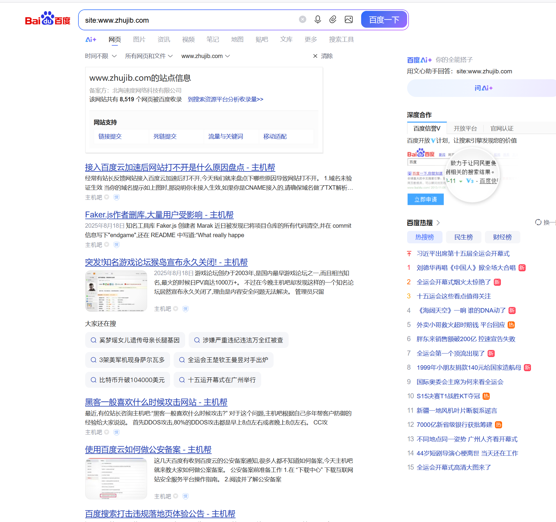The width and height of the screenshot is (556, 522).
Task: Click the 立即申请 button
Action: tap(425, 199)
